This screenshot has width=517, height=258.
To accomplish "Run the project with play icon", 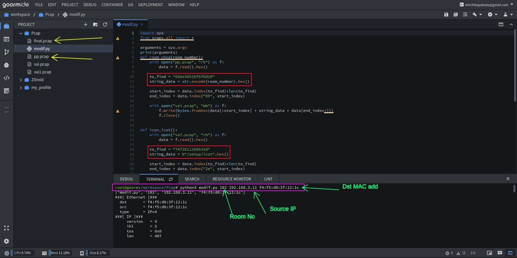I will pyautogui.click(x=490, y=15).
